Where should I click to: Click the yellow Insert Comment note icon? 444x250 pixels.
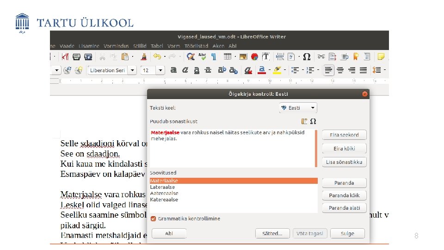[381, 56]
